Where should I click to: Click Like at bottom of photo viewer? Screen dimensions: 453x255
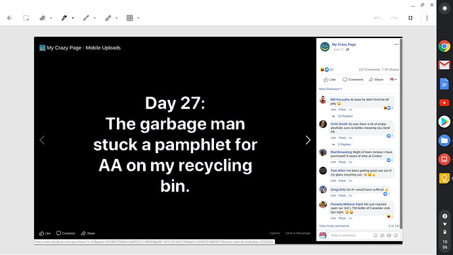point(45,233)
